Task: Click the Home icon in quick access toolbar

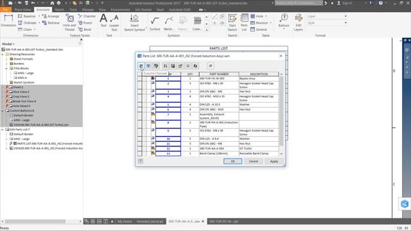Action: click(52, 3)
